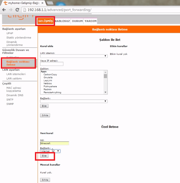
Task: Select Gnutella in the Şablon list
Action: (x=48, y=78)
